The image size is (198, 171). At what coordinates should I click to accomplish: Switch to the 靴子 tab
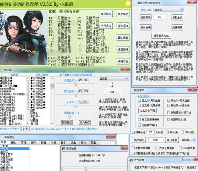point(63,143)
